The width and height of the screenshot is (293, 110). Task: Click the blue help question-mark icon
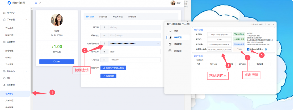point(266,50)
